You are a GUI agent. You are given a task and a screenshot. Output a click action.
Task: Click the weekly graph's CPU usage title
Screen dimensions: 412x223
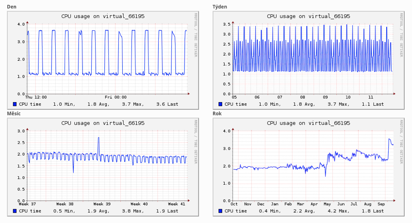(308, 16)
